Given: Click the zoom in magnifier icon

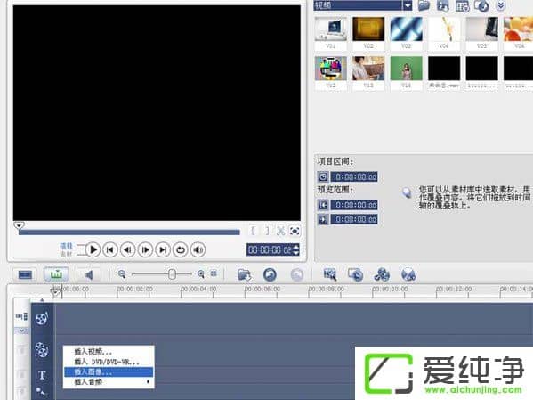Looking at the screenshot, I should [201, 274].
